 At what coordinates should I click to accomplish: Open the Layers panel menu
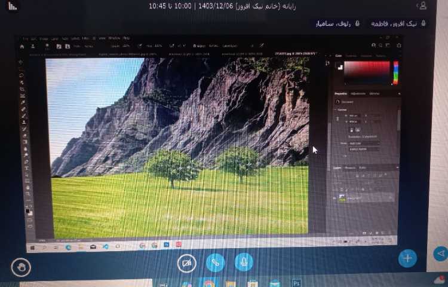(x=397, y=168)
